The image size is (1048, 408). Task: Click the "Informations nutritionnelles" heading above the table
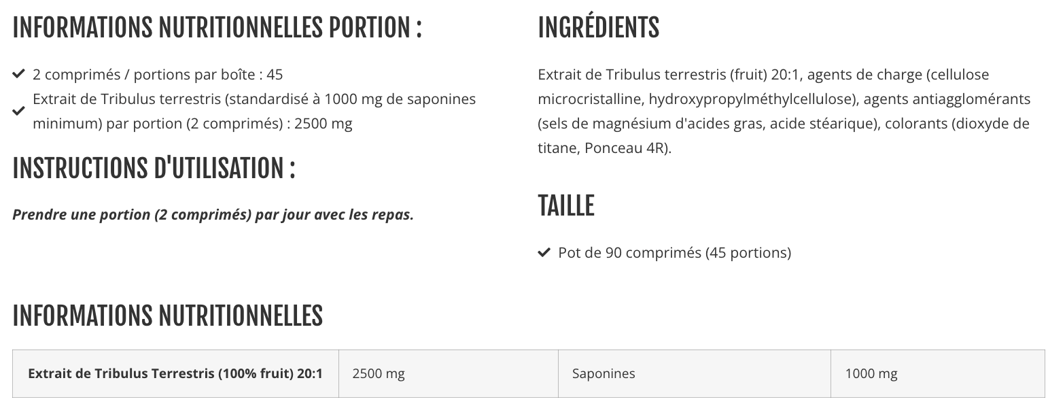167,316
